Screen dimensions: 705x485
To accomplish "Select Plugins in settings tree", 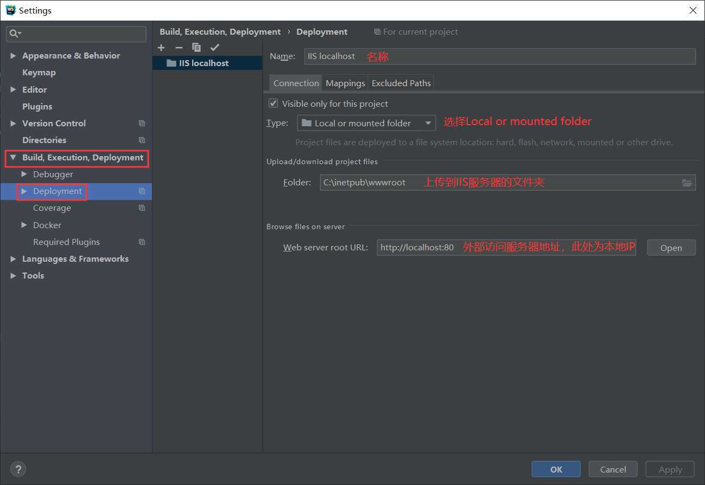I will click(37, 107).
